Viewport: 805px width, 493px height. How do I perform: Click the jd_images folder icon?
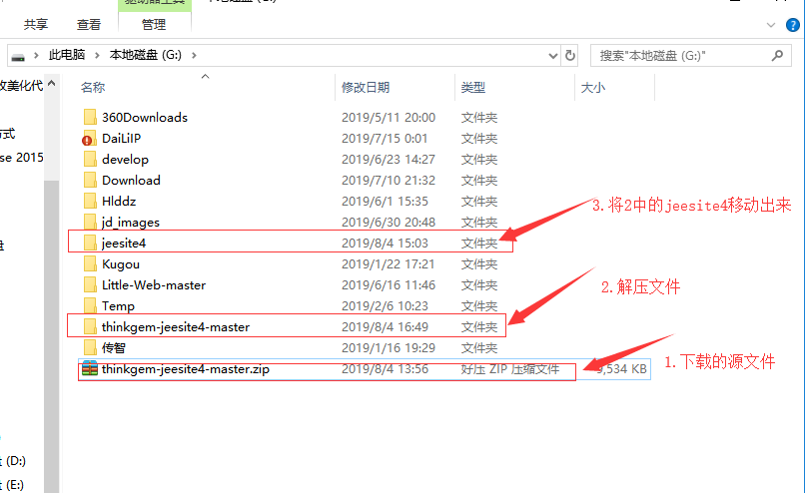click(x=90, y=223)
